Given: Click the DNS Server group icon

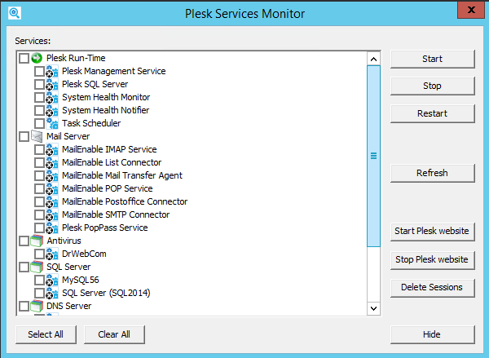Looking at the screenshot, I should [37, 306].
